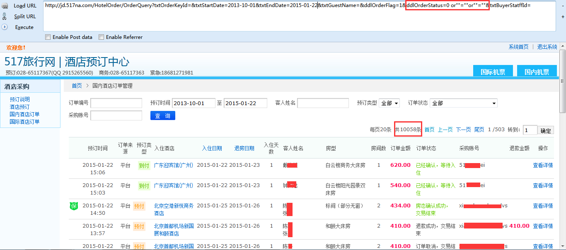
Task: View 查看详情 for 540.00 order
Action: (x=543, y=185)
